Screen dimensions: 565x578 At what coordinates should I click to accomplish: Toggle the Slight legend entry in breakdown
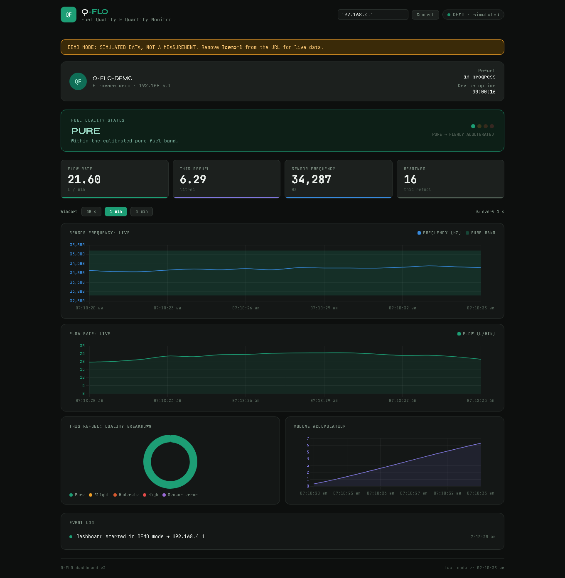click(x=99, y=495)
